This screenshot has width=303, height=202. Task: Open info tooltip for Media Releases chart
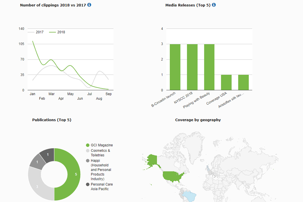[x=213, y=5]
